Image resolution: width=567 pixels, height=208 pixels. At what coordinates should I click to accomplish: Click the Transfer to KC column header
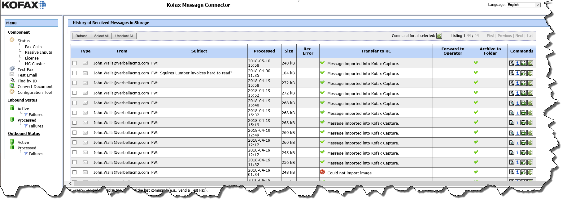(x=376, y=51)
